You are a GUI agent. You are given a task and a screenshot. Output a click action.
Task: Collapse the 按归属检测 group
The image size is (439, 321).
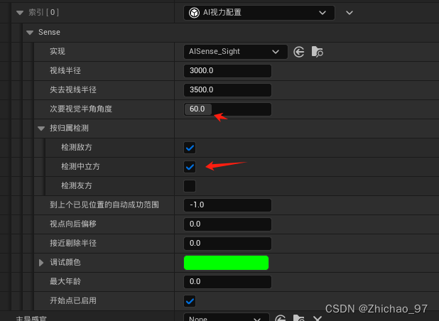click(x=41, y=129)
